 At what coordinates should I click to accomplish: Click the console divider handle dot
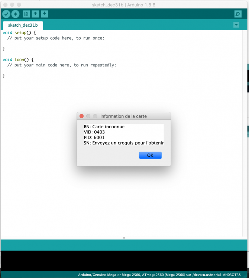point(124,238)
